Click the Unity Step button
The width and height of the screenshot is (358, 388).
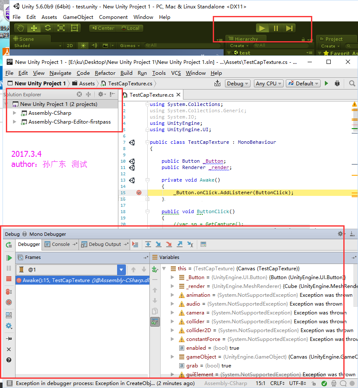(289, 28)
